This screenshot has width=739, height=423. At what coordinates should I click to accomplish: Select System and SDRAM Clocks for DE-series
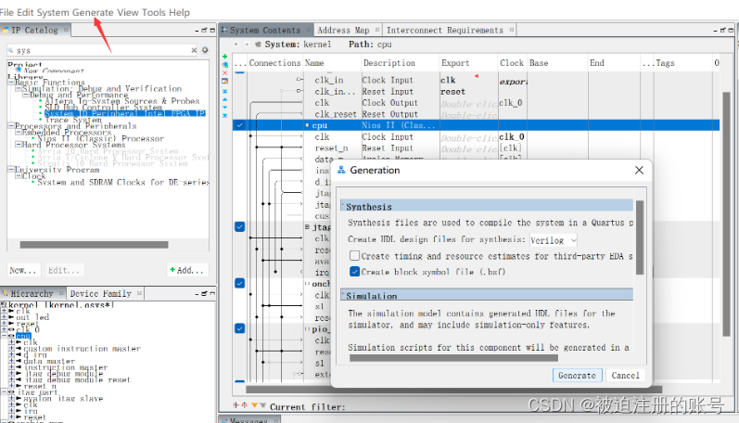click(123, 182)
